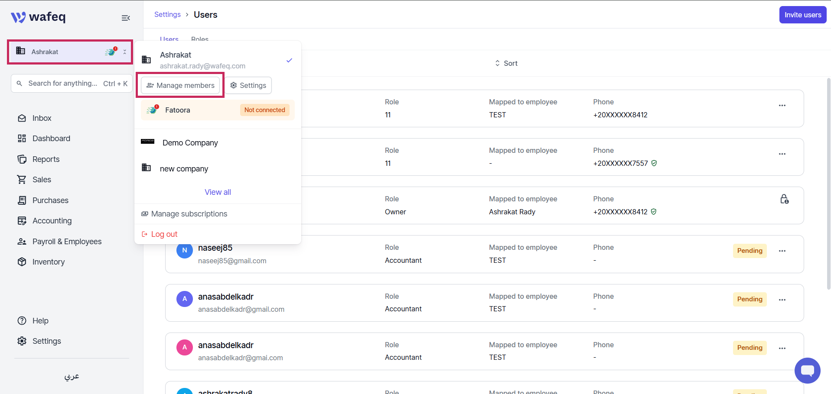The width and height of the screenshot is (831, 394).
Task: Switch the language to Arabic (عربي)
Action: pyautogui.click(x=72, y=376)
